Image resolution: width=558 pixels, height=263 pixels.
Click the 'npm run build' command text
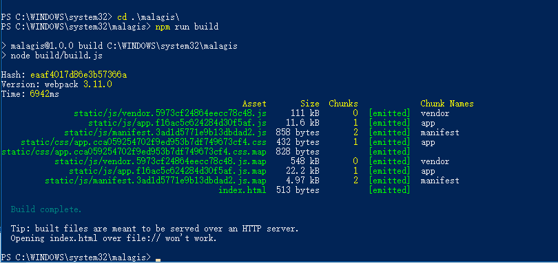coord(187,27)
